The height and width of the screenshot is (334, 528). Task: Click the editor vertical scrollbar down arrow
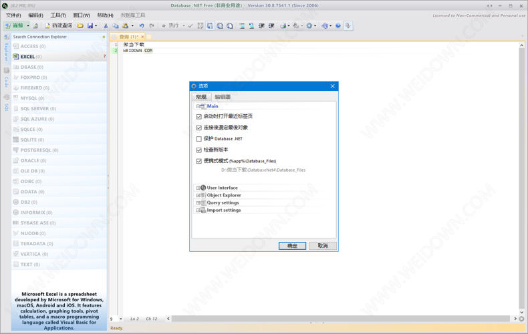pos(521,312)
